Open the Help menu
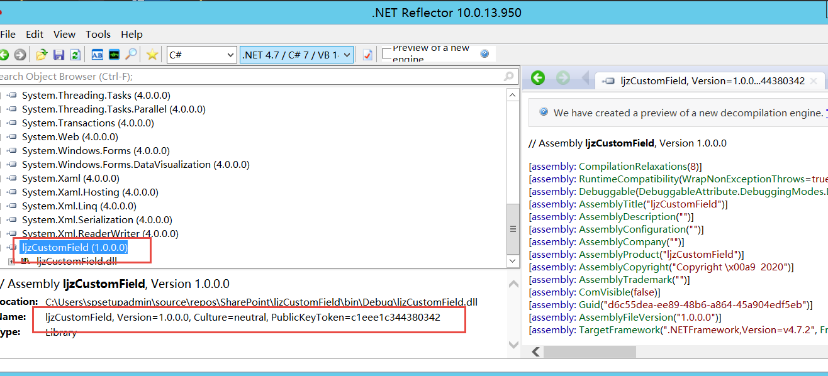This screenshot has height=376, width=828. 131,34
